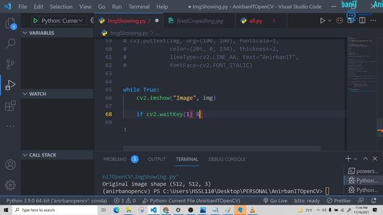Open the Run and Debug view

point(10,85)
